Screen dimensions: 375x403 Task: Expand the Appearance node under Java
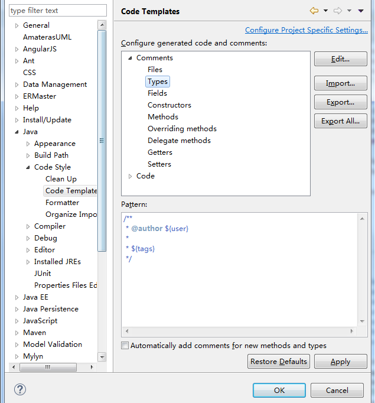(28, 144)
